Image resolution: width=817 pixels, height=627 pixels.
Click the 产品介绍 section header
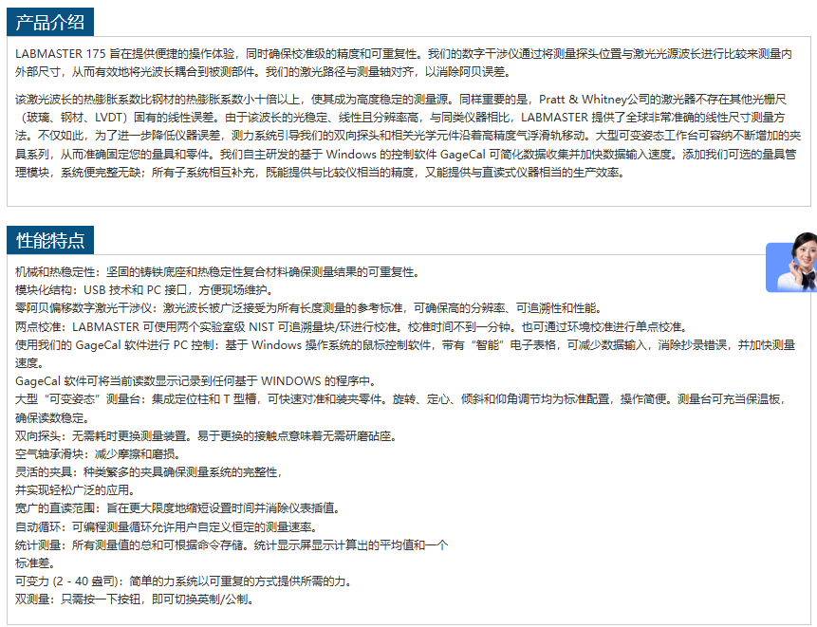click(x=50, y=22)
